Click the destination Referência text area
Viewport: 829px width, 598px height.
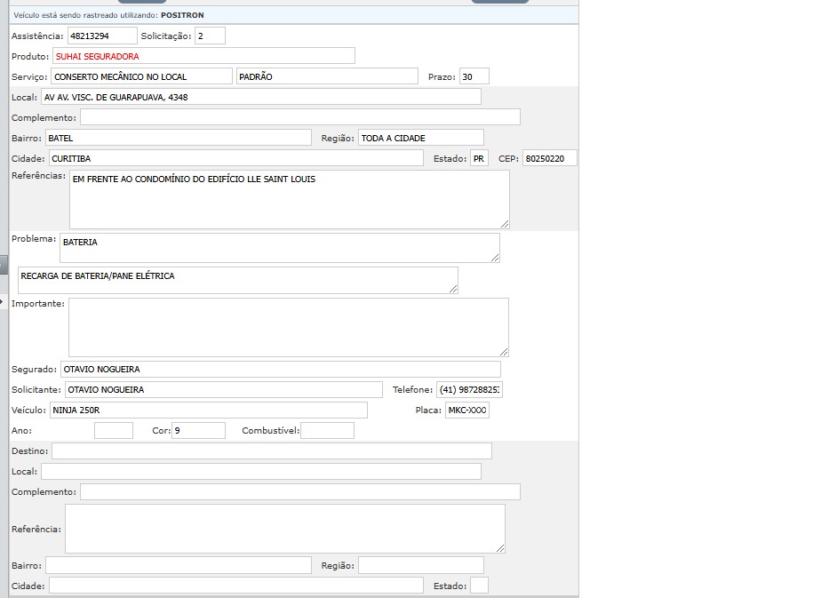pos(285,529)
